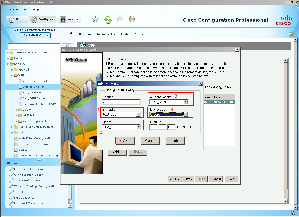Expand the SSL VPN folder

coord(17,110)
